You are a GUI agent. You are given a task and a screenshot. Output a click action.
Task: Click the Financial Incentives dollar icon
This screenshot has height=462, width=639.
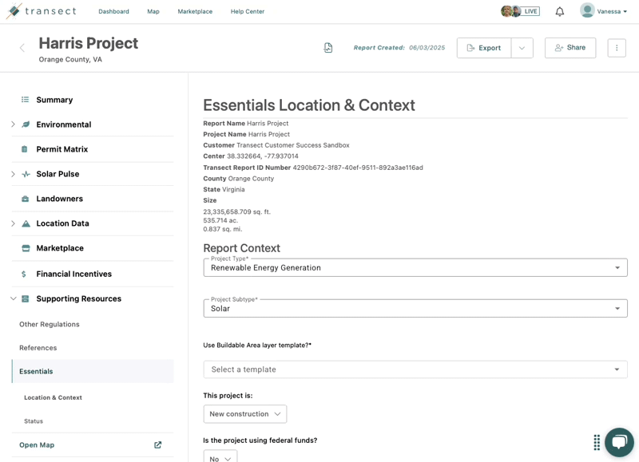[x=24, y=274]
